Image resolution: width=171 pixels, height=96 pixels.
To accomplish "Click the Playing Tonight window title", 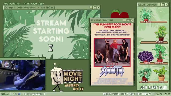I will pos(102,21).
